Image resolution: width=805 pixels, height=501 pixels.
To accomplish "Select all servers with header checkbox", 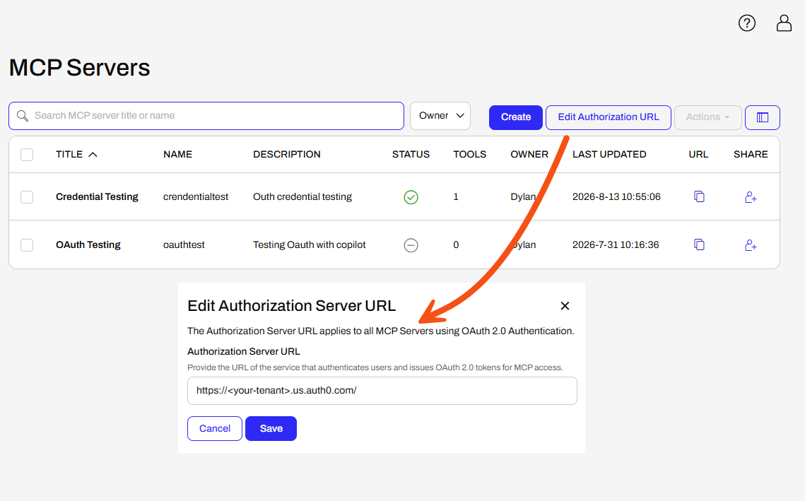I will (x=27, y=155).
